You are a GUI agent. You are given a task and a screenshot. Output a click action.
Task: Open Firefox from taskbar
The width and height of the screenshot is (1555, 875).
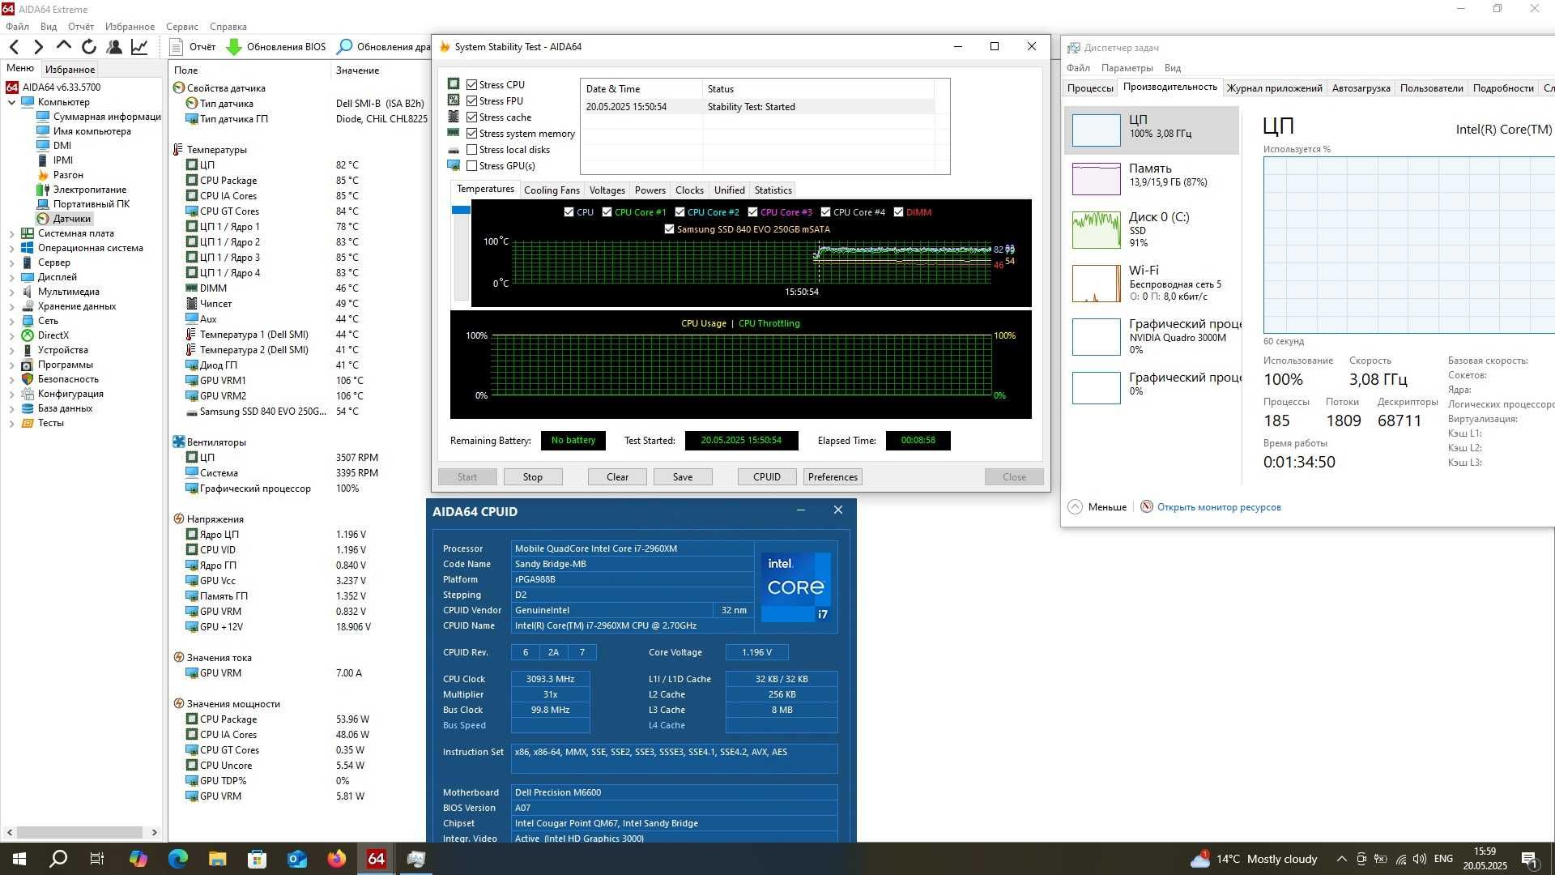pos(337,859)
